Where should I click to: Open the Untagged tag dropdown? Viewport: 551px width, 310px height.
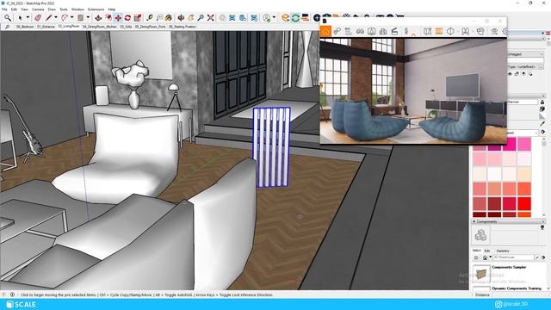525,54
